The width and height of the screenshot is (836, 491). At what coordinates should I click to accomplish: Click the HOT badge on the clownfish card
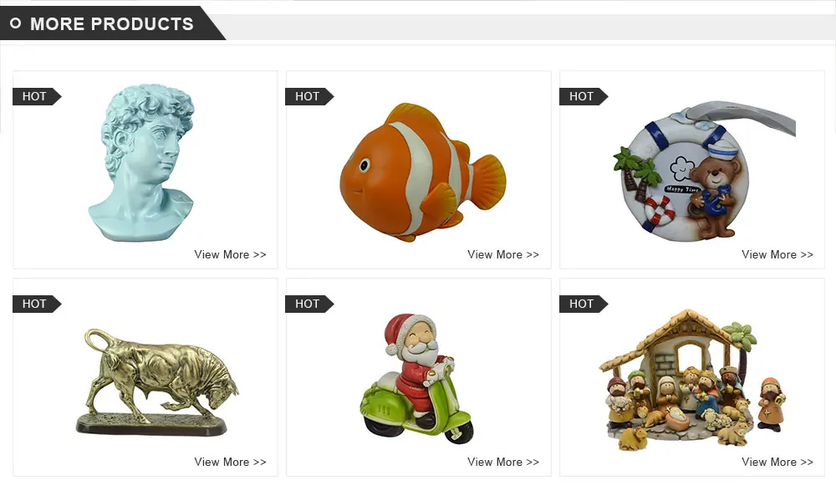click(x=310, y=96)
